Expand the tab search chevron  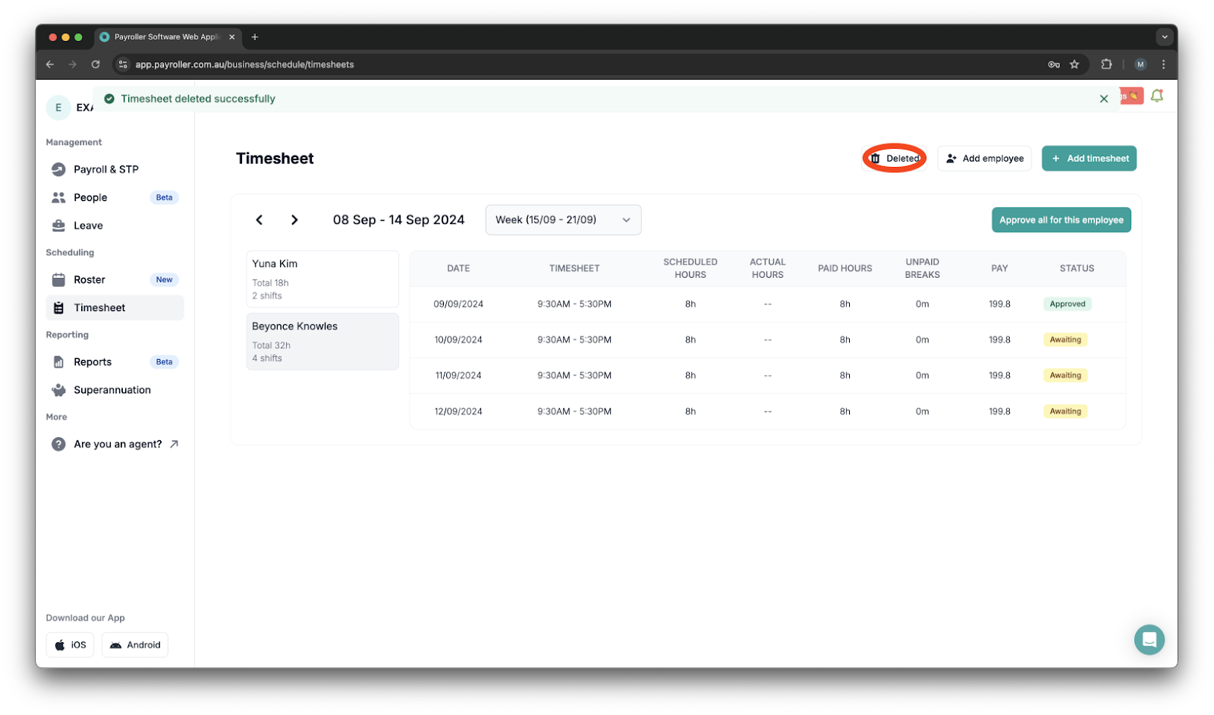pyautogui.click(x=1164, y=36)
